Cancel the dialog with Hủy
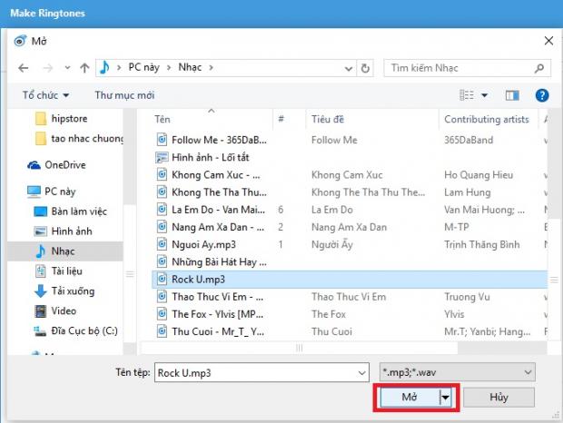 499,398
